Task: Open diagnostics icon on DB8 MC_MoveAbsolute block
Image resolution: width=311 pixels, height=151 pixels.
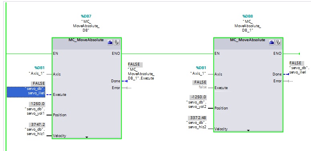Action: point(278,42)
